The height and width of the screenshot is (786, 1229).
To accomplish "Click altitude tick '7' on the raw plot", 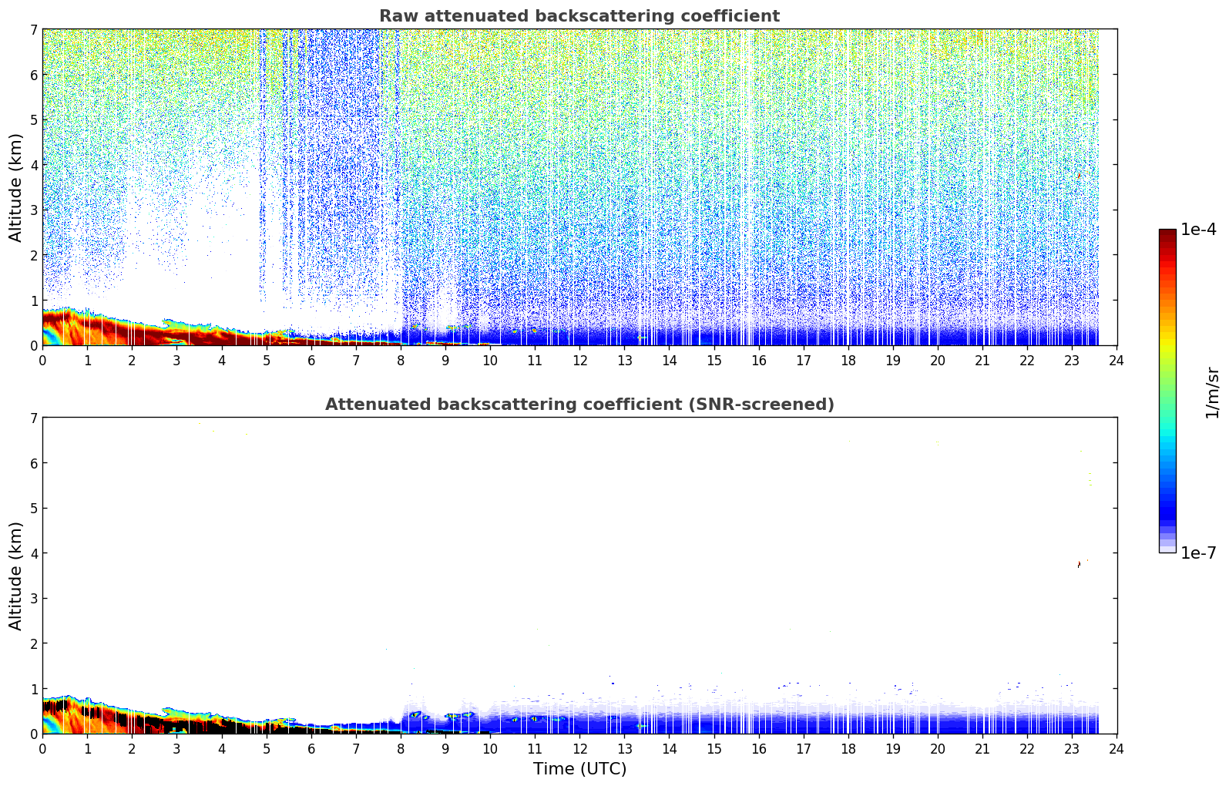I will click(33, 29).
